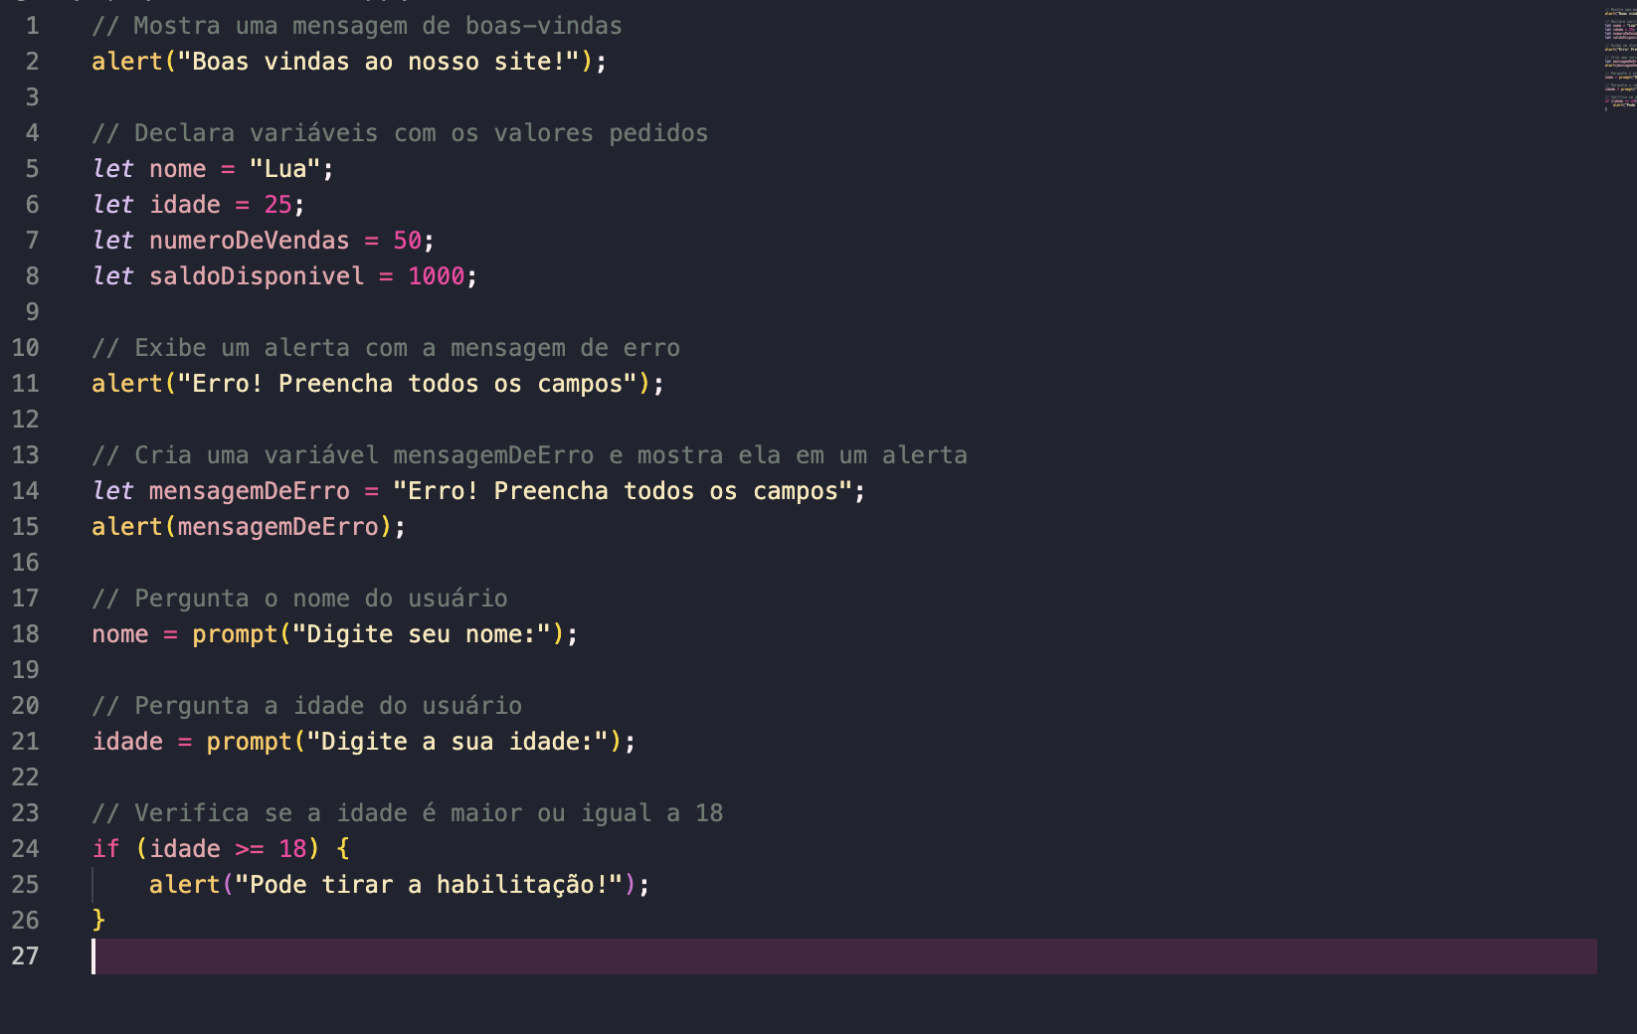Click the number 25 assigned to idade

(277, 205)
